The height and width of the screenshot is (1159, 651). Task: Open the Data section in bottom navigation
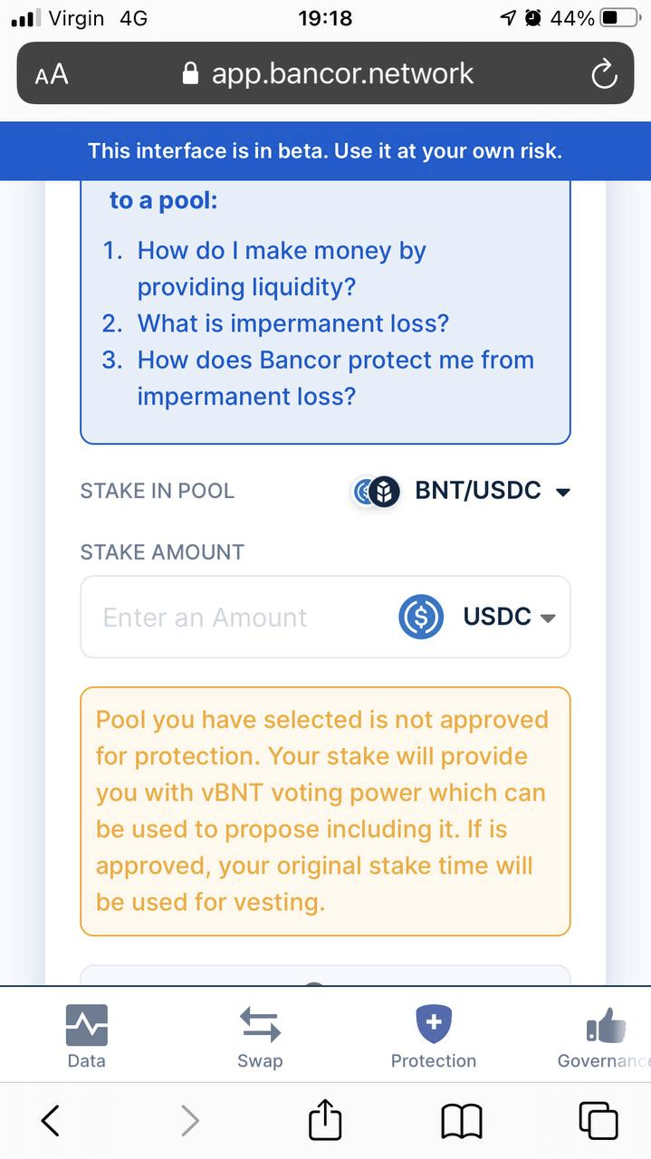click(x=86, y=1034)
